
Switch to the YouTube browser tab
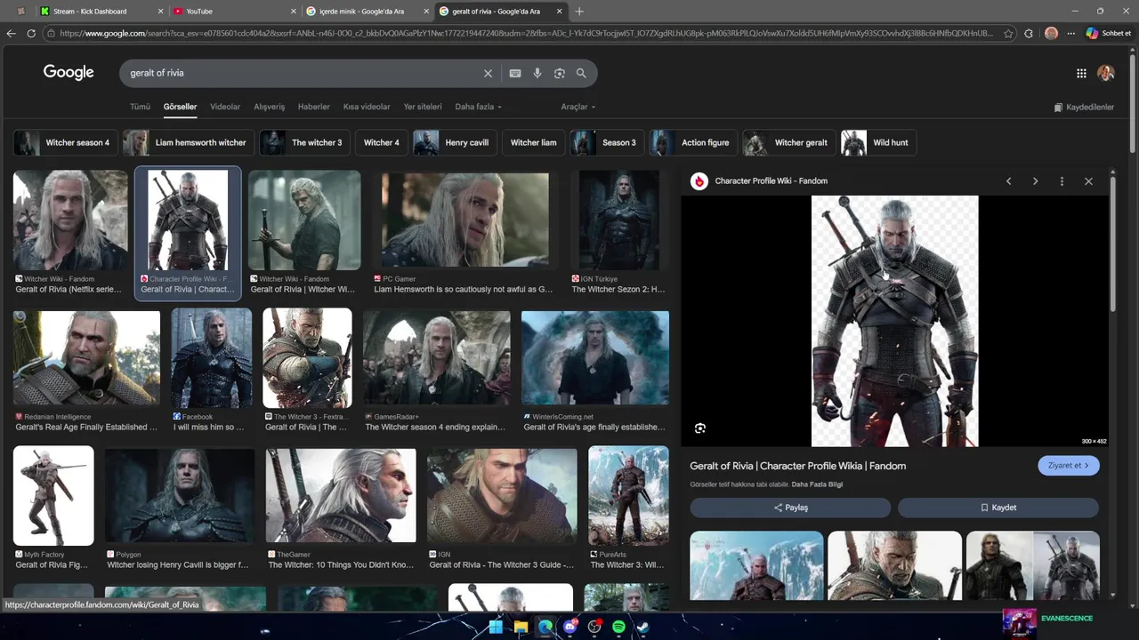click(x=233, y=12)
